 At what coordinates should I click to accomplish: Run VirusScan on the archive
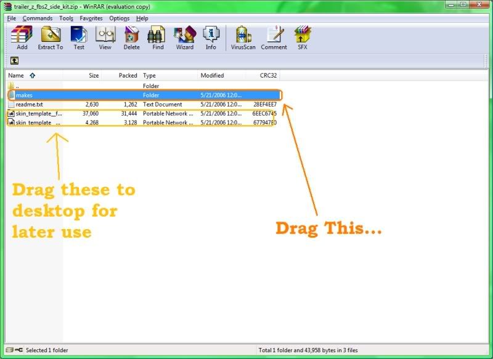[243, 38]
